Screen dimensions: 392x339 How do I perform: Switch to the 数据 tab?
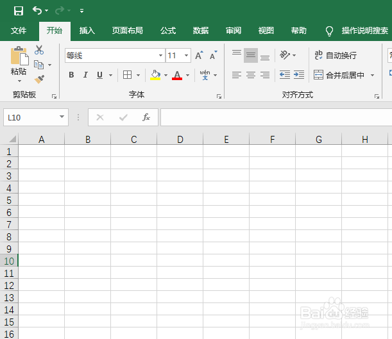pos(201,31)
